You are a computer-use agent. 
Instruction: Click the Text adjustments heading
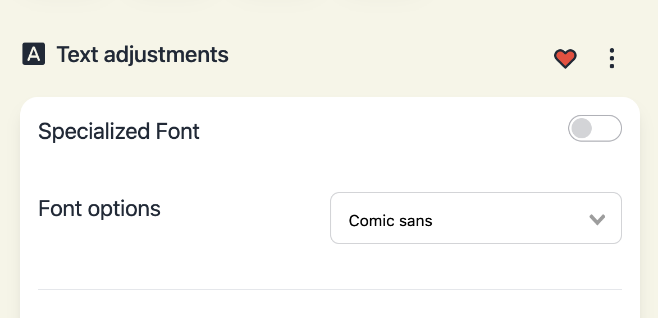pyautogui.click(x=142, y=55)
